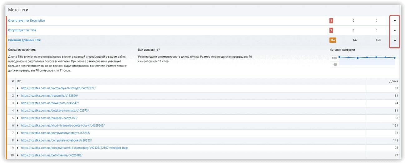This screenshot has width=406, height=164.
Task: Open the treadmills/c132896 URL link
Action: [x=50, y=96]
